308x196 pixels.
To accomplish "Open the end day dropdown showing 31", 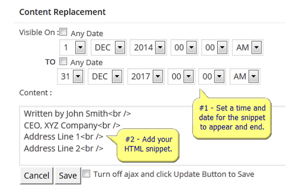I will coord(71,76).
